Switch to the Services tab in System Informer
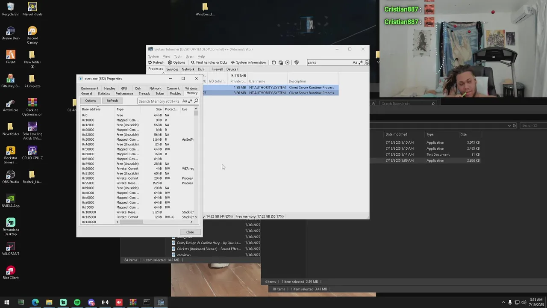Viewport: 547px width, 308px height. (172, 69)
